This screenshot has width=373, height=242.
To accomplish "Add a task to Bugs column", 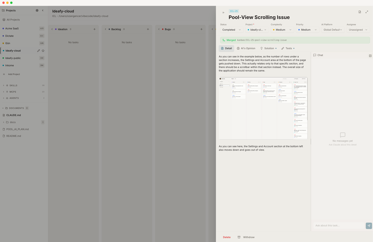I will 202,29.
